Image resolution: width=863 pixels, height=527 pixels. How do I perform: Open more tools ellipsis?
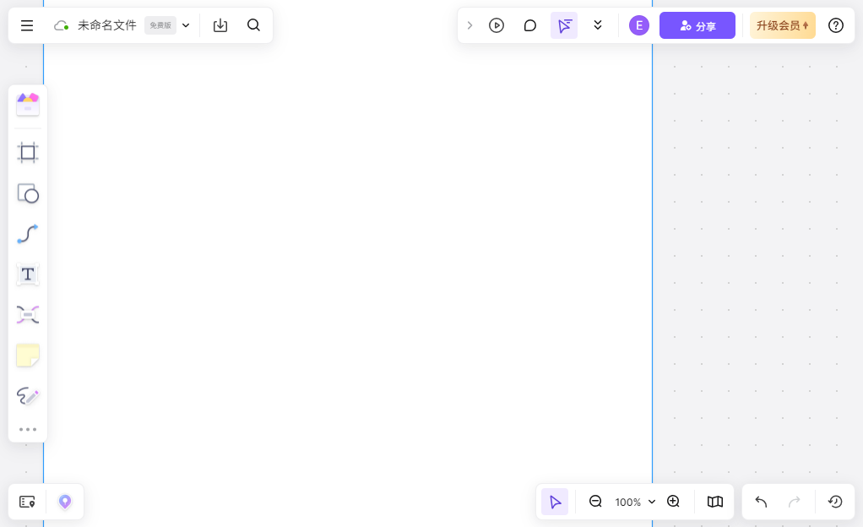(x=28, y=429)
